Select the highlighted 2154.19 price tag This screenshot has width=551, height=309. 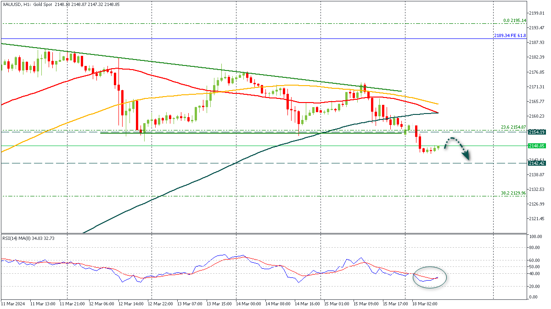536,132
